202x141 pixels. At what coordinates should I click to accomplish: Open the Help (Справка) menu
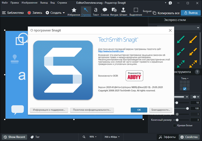tap(62, 3)
